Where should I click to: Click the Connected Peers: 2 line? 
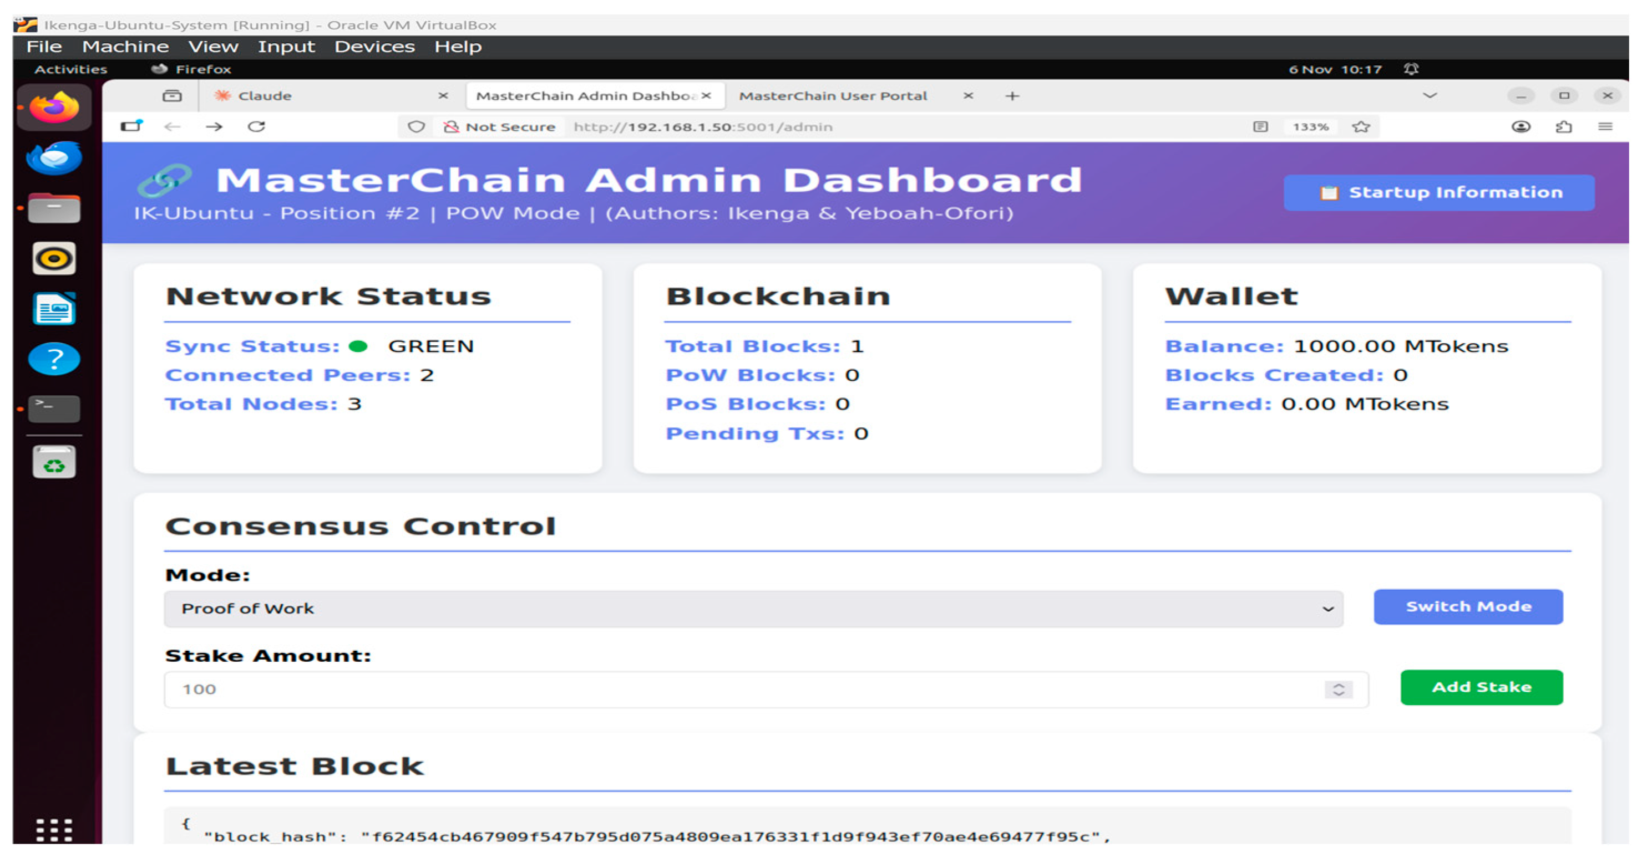coord(300,375)
